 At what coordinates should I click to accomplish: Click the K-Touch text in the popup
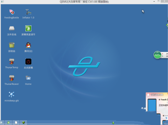point(163,100)
